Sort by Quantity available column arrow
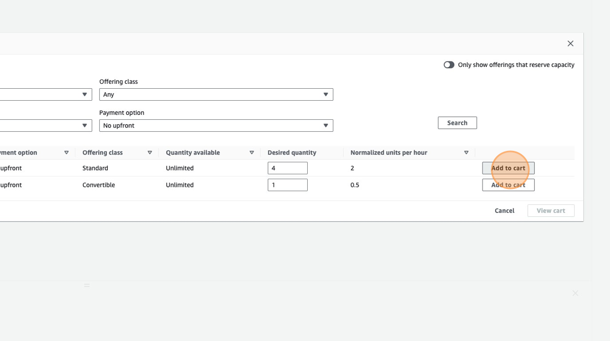Viewport: 610px width, 341px height. pos(252,153)
